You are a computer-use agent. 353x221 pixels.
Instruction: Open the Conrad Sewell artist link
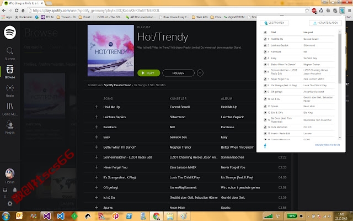pos(180,107)
